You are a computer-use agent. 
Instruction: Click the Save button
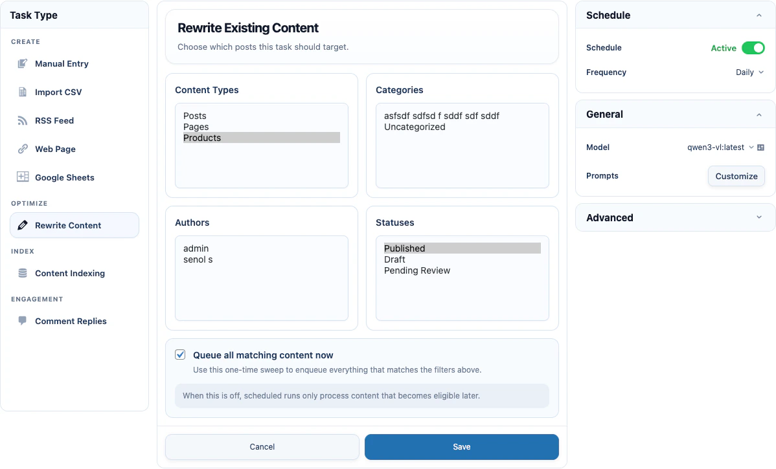pos(462,447)
